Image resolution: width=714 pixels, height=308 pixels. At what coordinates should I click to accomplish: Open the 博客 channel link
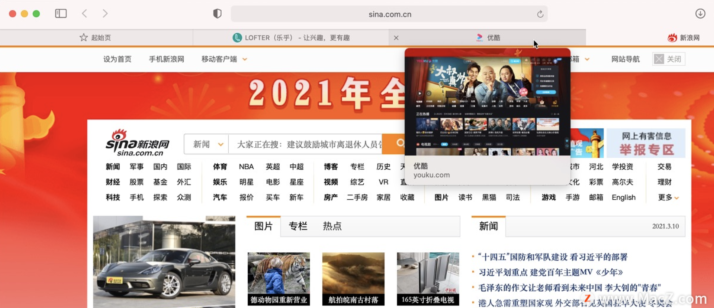(331, 167)
